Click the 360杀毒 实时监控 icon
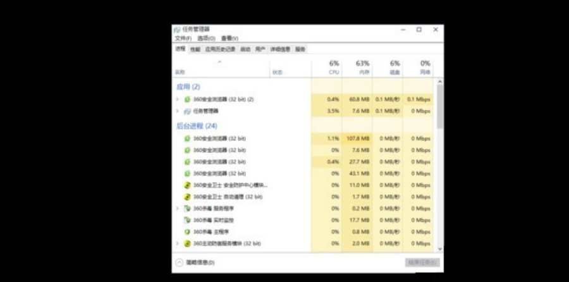569x282 pixels. pyautogui.click(x=187, y=220)
